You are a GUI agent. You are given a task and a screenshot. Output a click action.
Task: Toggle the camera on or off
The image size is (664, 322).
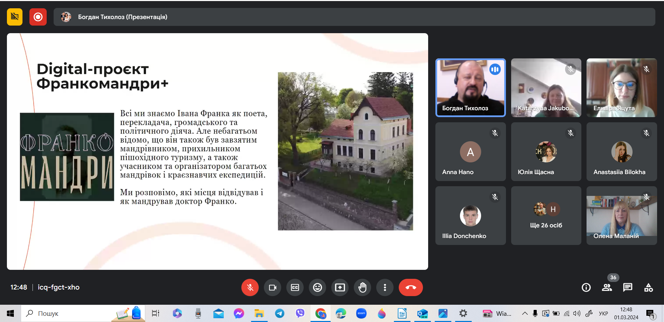pos(273,287)
